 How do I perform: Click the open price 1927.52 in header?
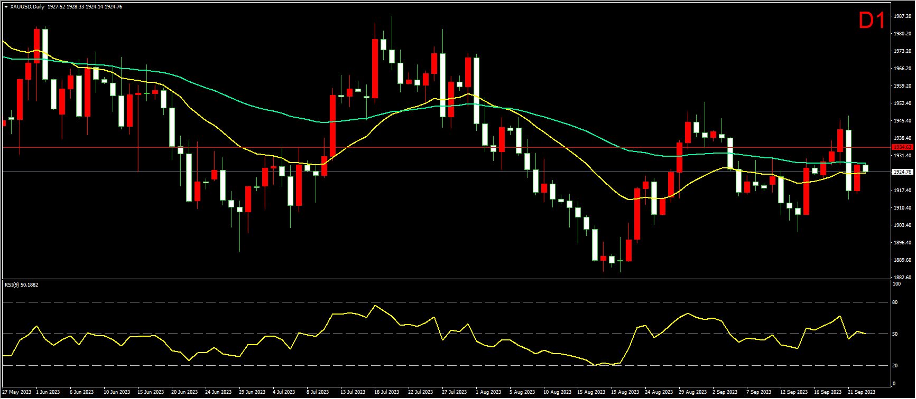coord(56,7)
